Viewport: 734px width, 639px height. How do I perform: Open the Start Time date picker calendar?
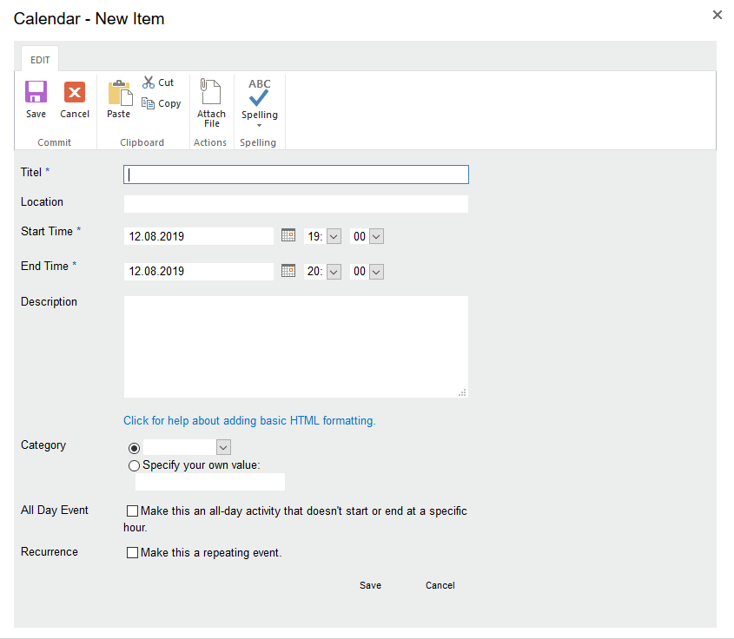click(x=288, y=235)
